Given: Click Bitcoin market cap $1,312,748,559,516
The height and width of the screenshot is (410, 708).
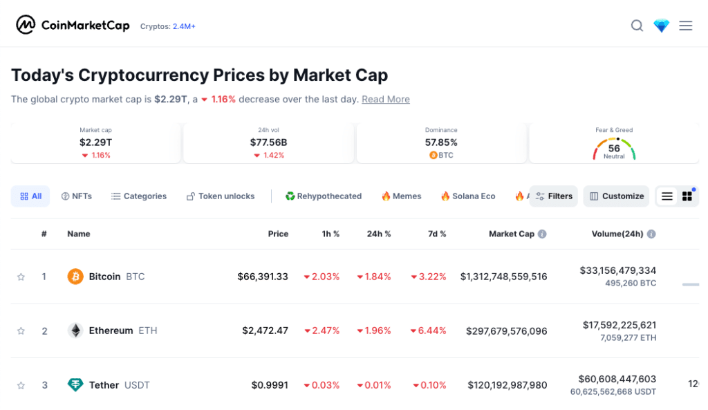Looking at the screenshot, I should 503,277.
